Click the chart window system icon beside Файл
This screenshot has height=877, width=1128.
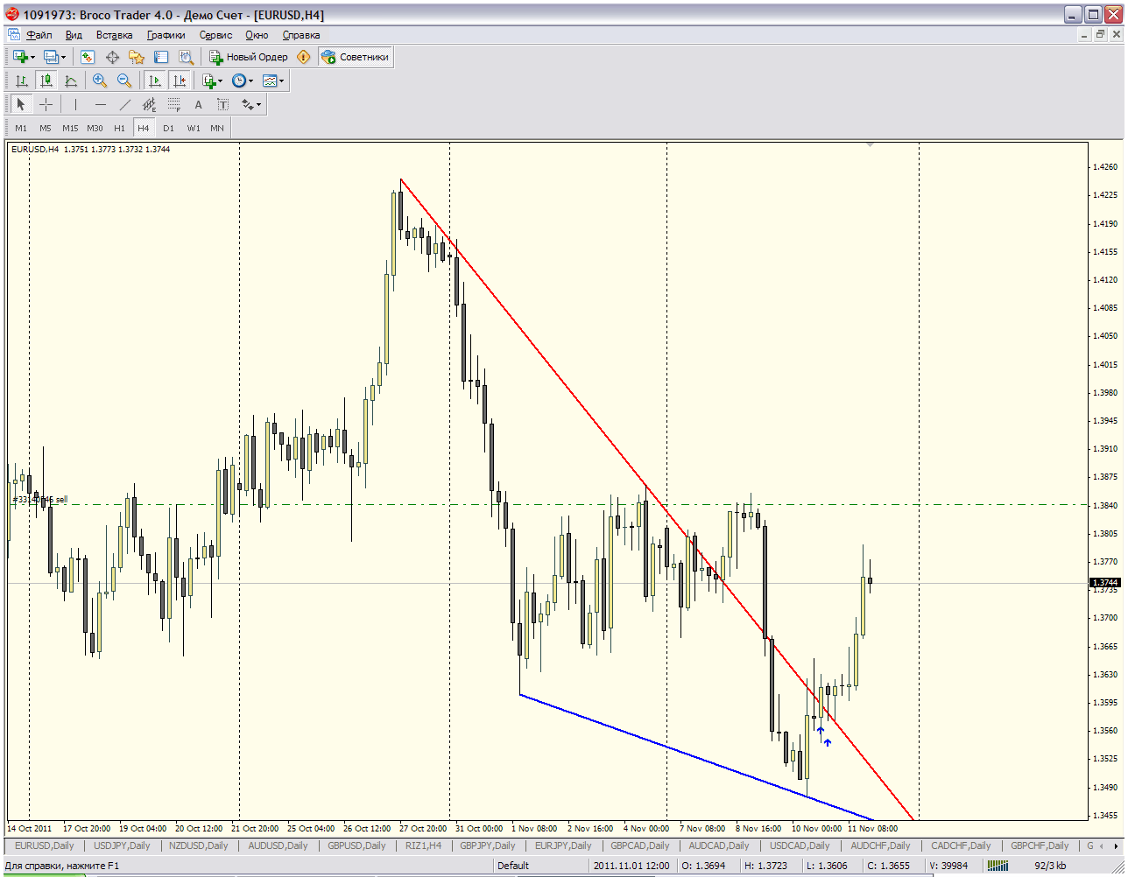point(14,35)
